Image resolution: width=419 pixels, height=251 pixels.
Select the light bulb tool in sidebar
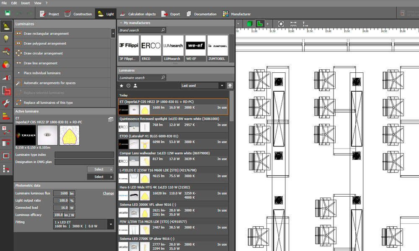click(6, 39)
